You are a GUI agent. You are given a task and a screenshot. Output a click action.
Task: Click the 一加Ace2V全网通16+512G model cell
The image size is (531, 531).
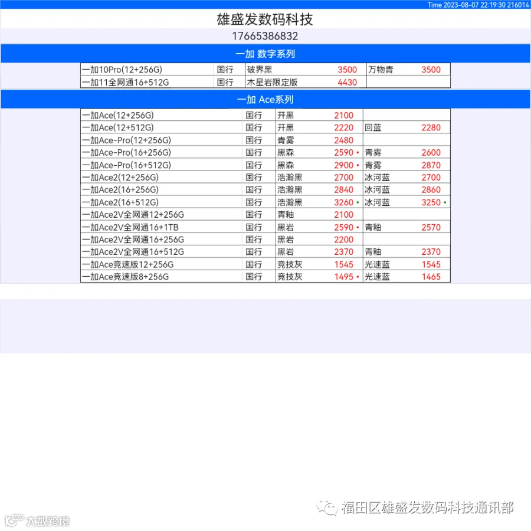(161, 251)
